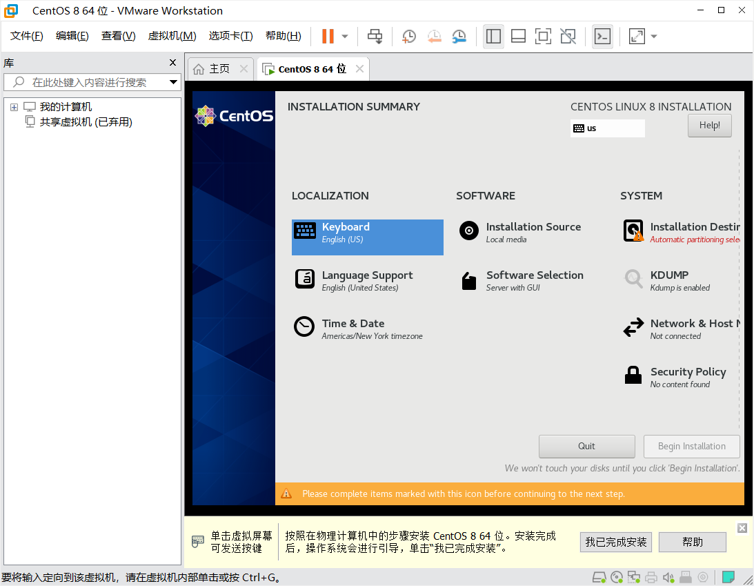Click the teal message log icon
This screenshot has width=754, height=586.
pos(728,577)
